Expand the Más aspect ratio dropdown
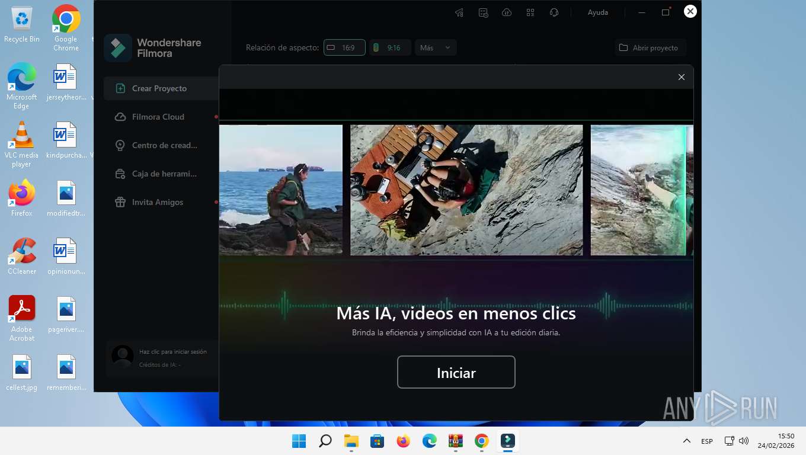Image resolution: width=806 pixels, height=455 pixels. 436,47
